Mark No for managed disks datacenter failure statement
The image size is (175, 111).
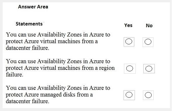coord(148,95)
